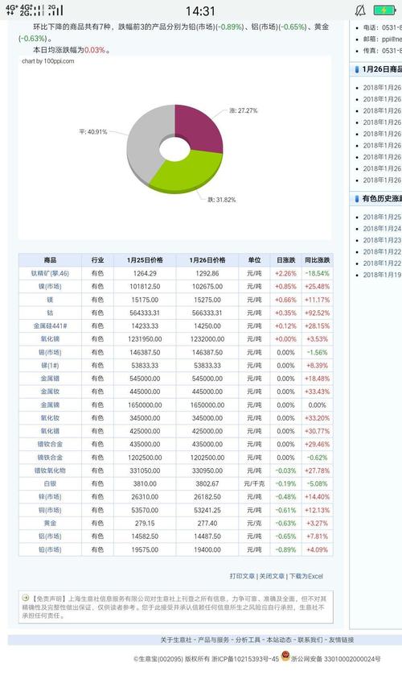Click the gray 平 40.91% pie slice
This screenshot has height=688, width=402.
pyautogui.click(x=146, y=140)
